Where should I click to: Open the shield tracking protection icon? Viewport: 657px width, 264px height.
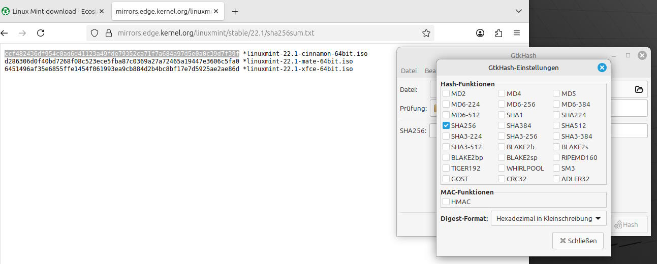click(x=95, y=33)
